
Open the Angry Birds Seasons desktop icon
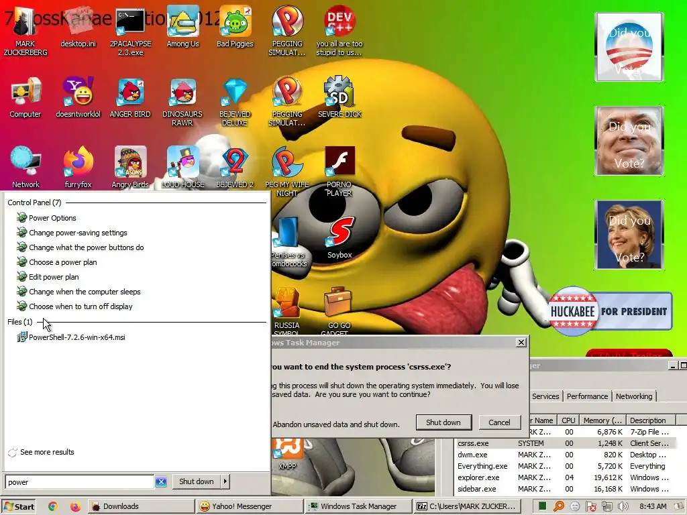pyautogui.click(x=130, y=167)
